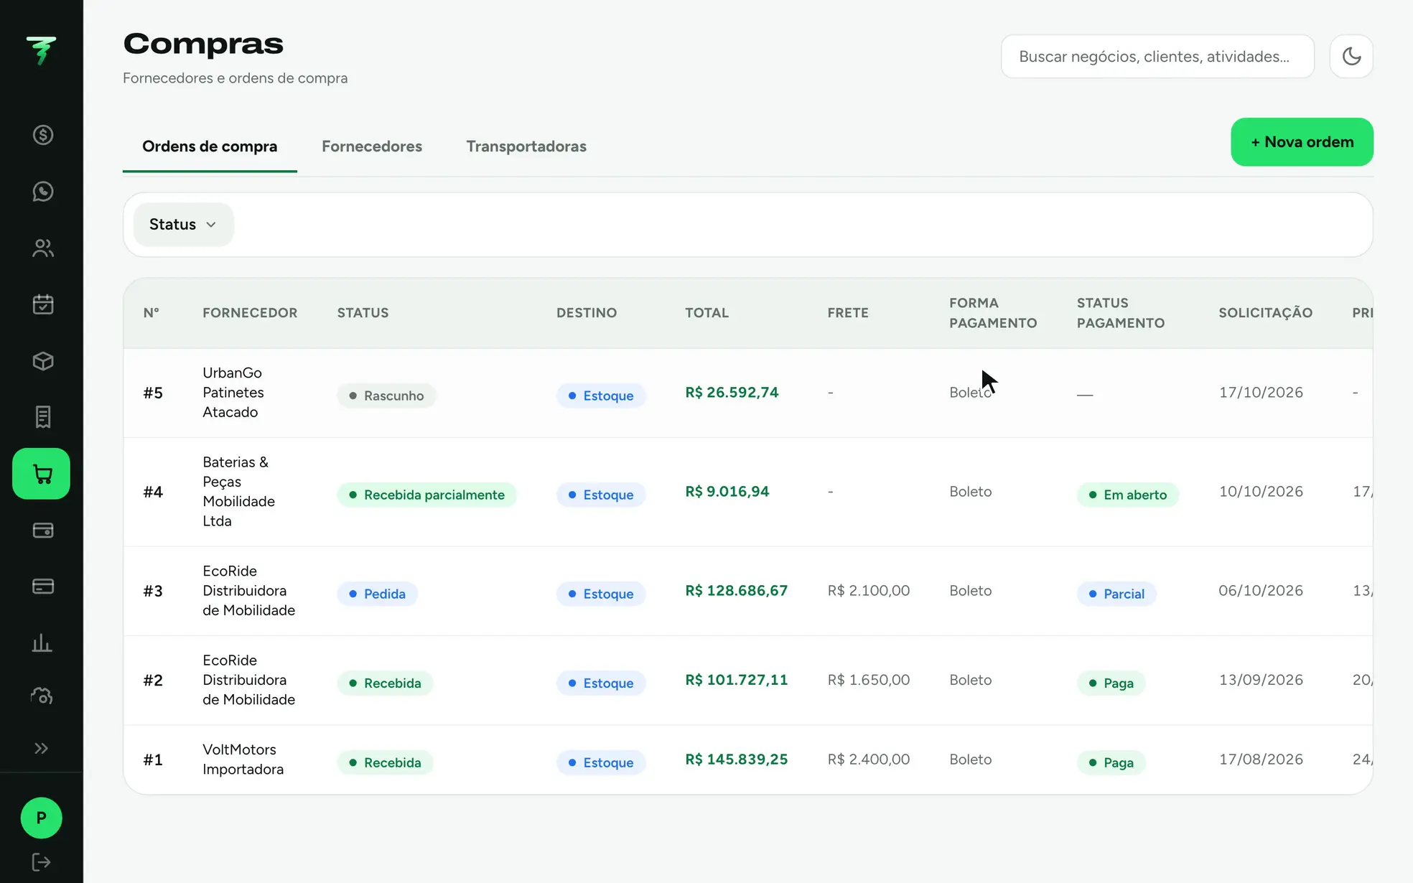Expand sidebar with double chevron icon
This screenshot has width=1413, height=883.
click(42, 749)
